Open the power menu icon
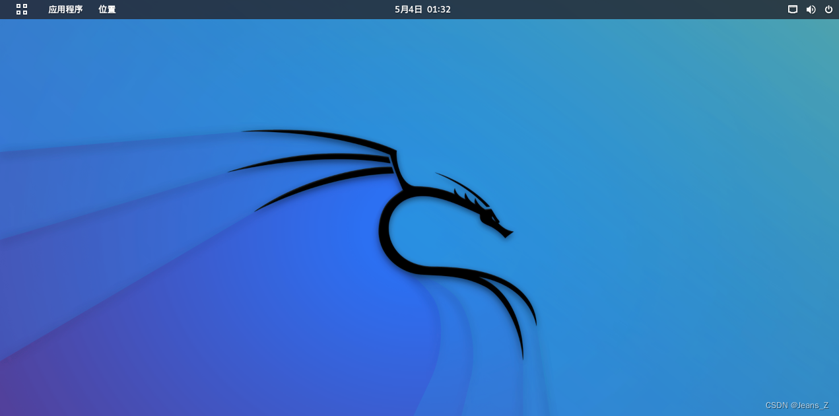Image resolution: width=839 pixels, height=416 pixels. pos(828,9)
